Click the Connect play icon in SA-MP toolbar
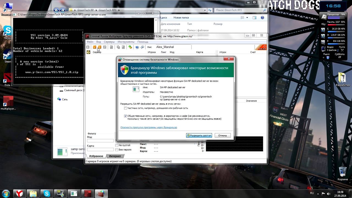This screenshot has height=198, width=352. [x=88, y=47]
